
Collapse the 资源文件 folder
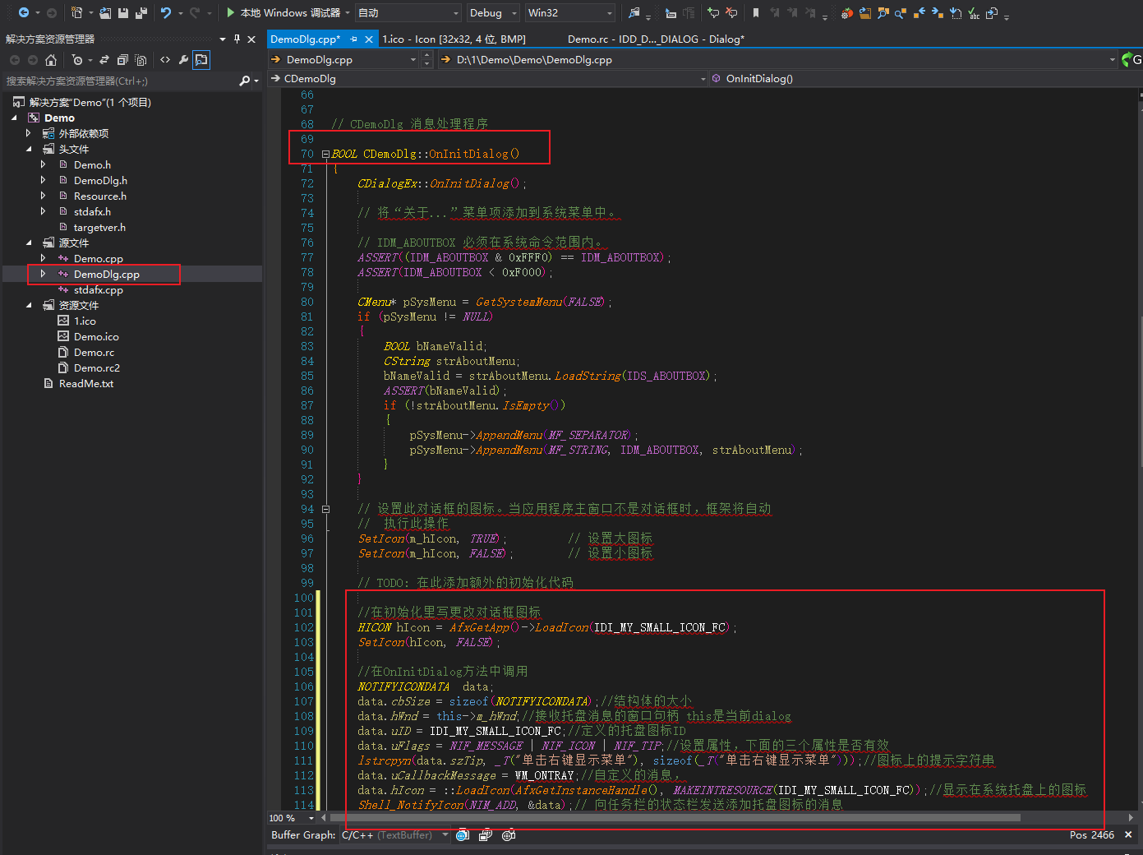pyautogui.click(x=29, y=305)
